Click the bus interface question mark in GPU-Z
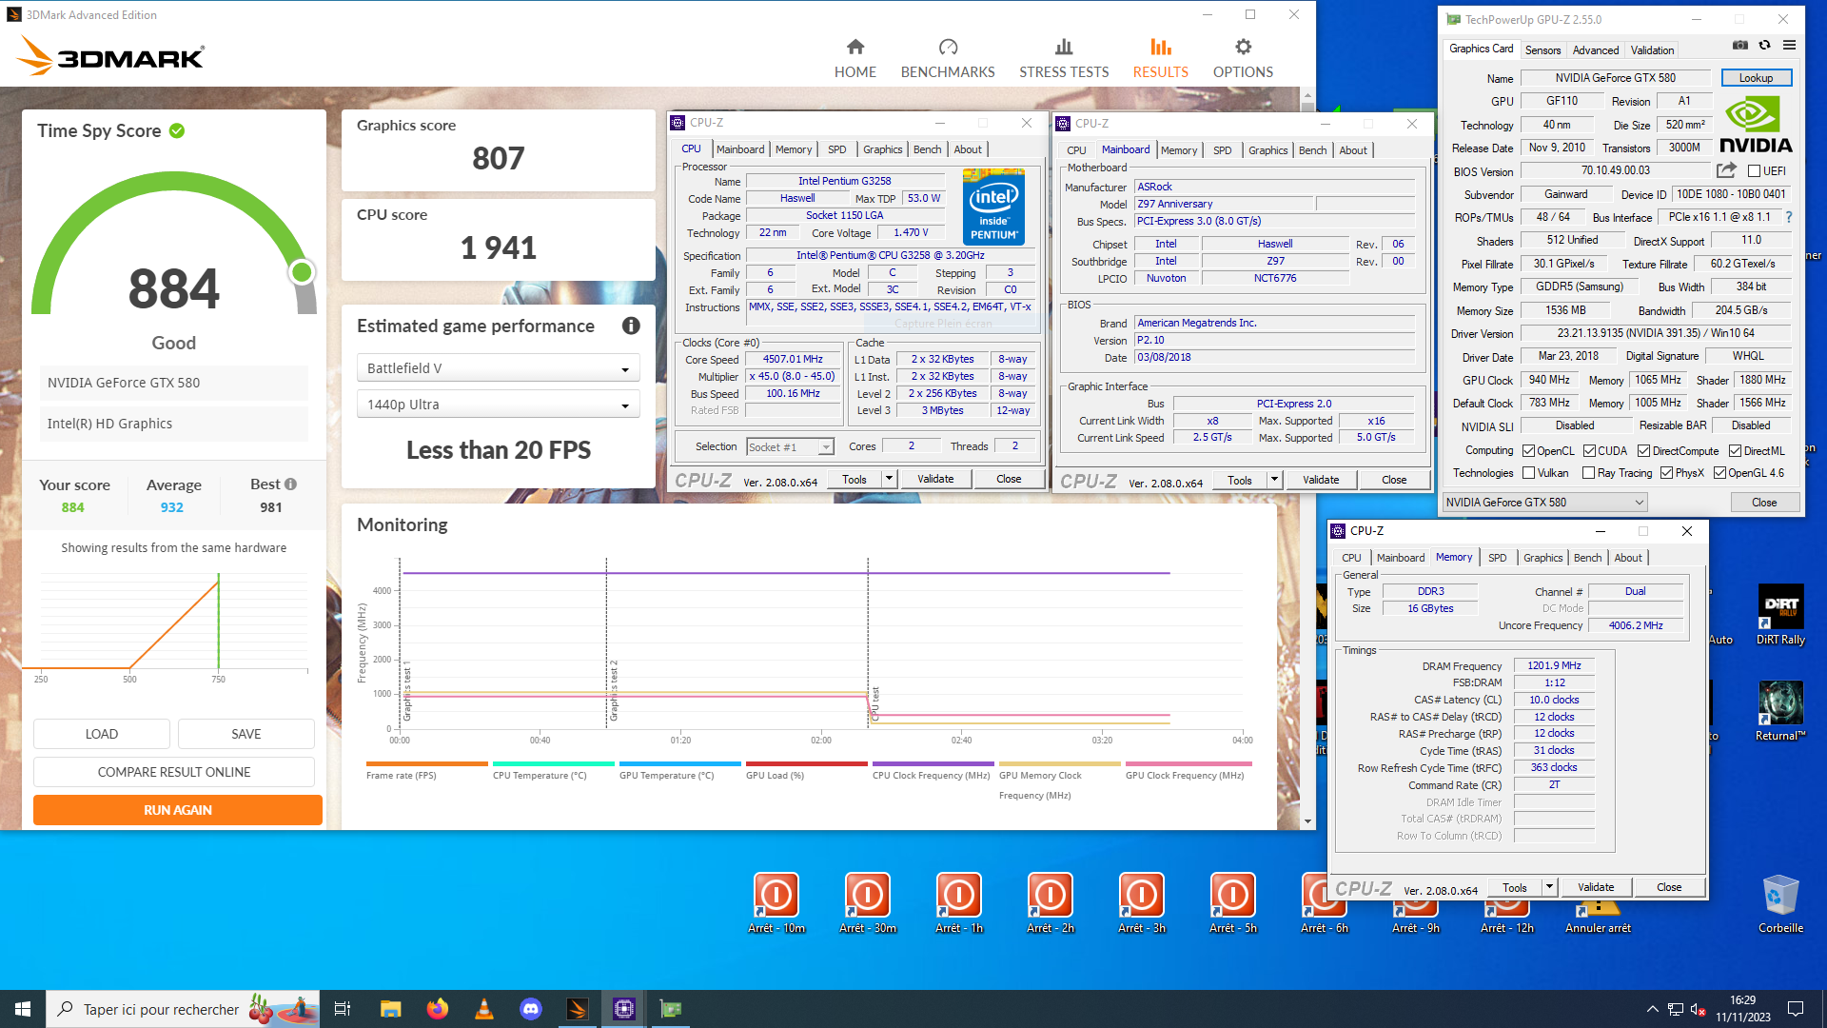Viewport: 1827px width, 1028px height. pos(1789,217)
